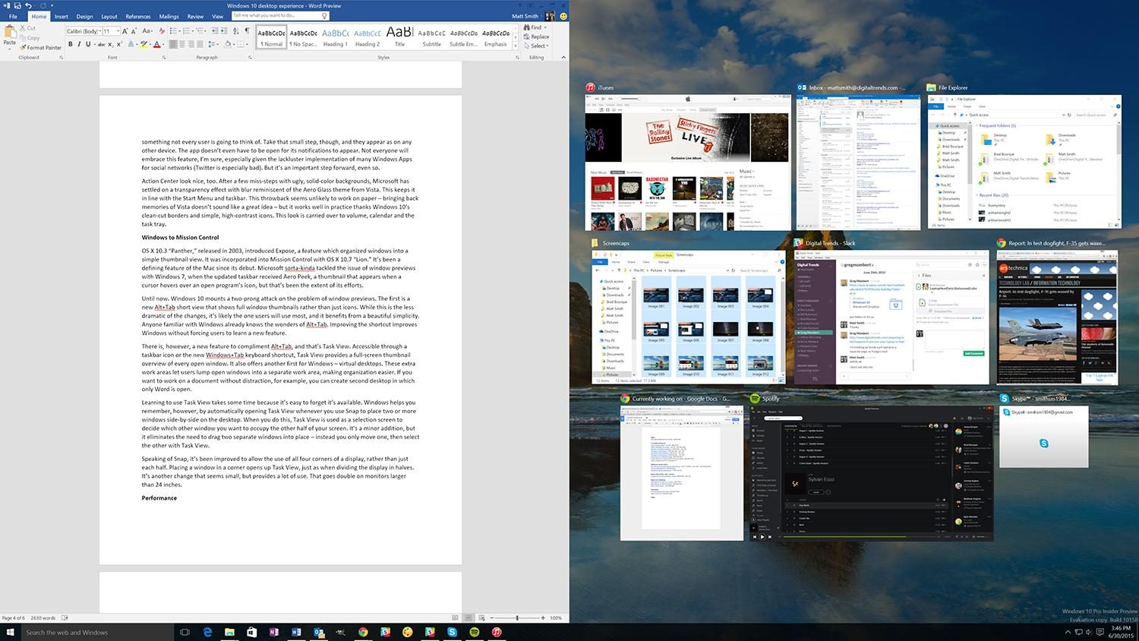Switch to Web Layout view icon

pyautogui.click(x=481, y=618)
